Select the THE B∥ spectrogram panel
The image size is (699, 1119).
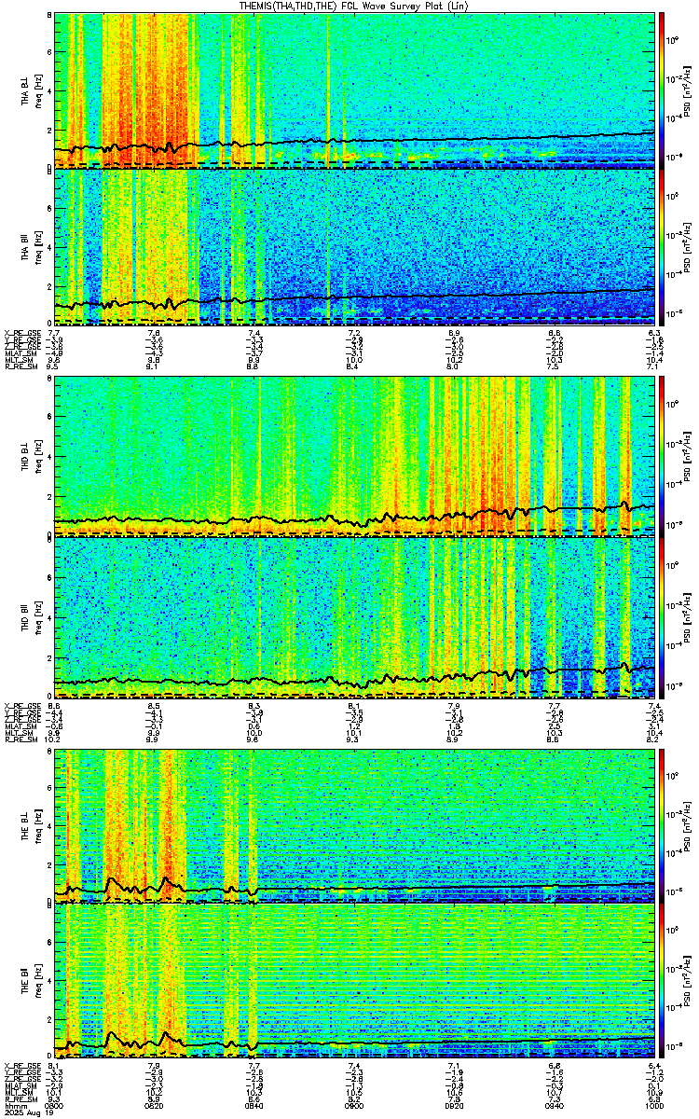pos(355,979)
